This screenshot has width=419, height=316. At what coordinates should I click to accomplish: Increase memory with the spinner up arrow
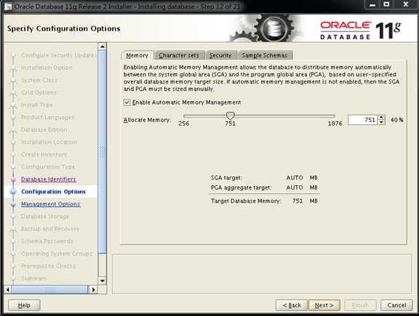381,118
